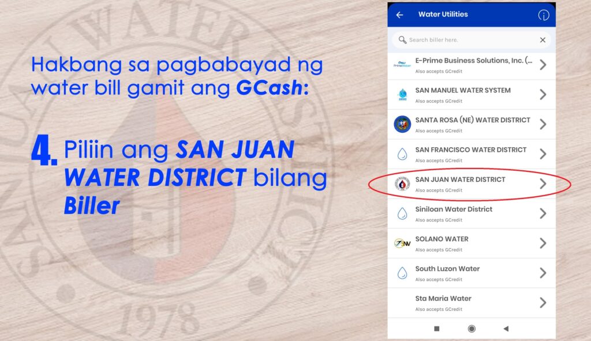This screenshot has width=591, height=341.
Task: Tap the Solano Water logo
Action: click(402, 243)
